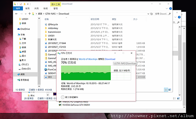The width and height of the screenshot is (196, 119).
Task: Open the Desktop folder under This PC
Action: coord(24,52)
